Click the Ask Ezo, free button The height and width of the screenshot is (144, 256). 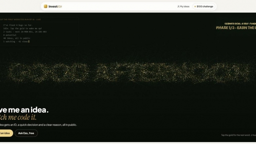(26, 133)
